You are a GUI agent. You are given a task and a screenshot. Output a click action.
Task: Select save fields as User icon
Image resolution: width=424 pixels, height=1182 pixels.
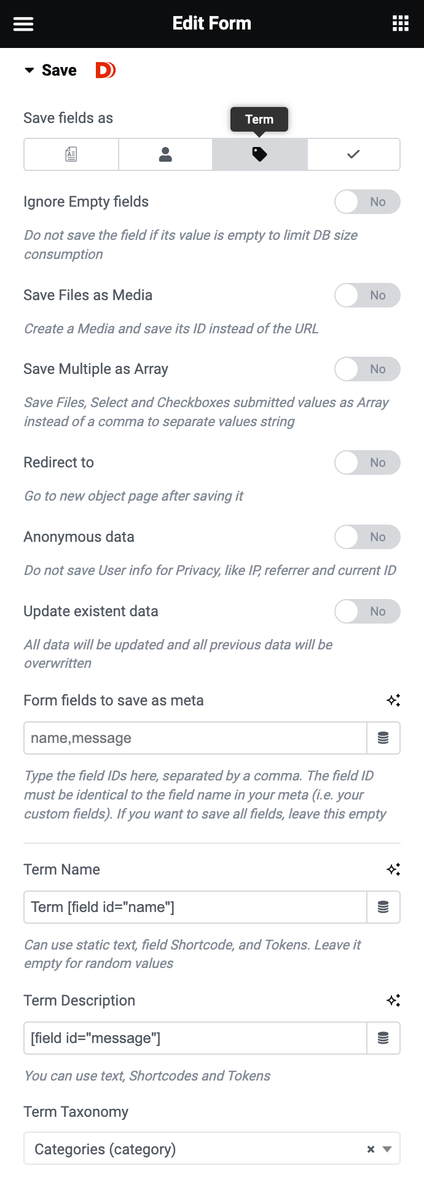[165, 154]
